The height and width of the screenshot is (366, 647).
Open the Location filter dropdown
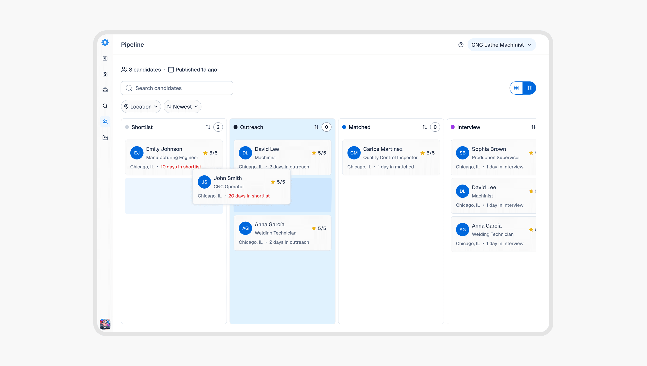[141, 107]
